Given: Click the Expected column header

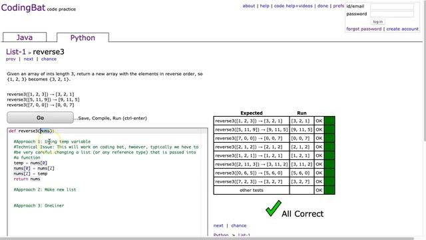Looking at the screenshot, I should click(x=252, y=113).
